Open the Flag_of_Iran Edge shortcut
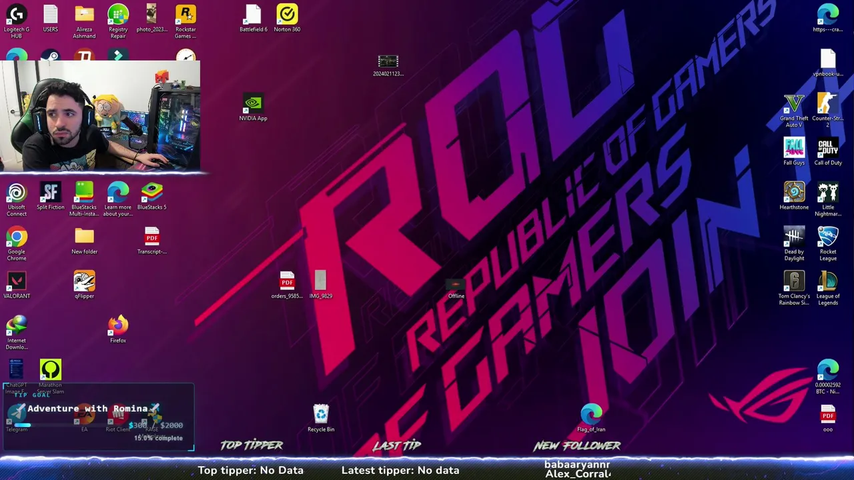 (x=591, y=419)
